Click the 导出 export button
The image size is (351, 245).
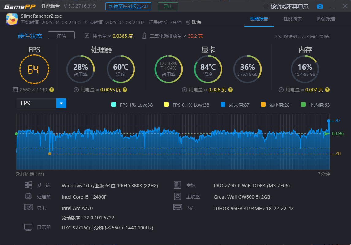click(168, 6)
